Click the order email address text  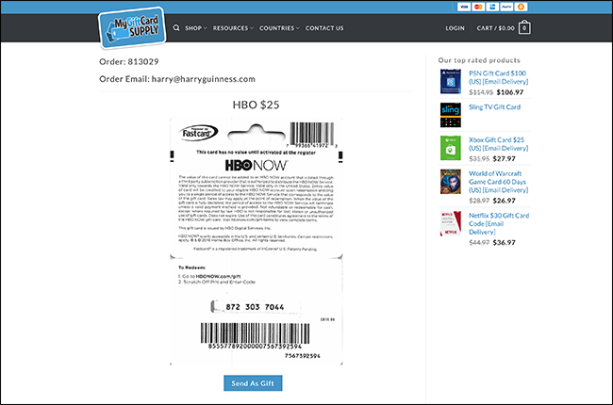tap(204, 79)
